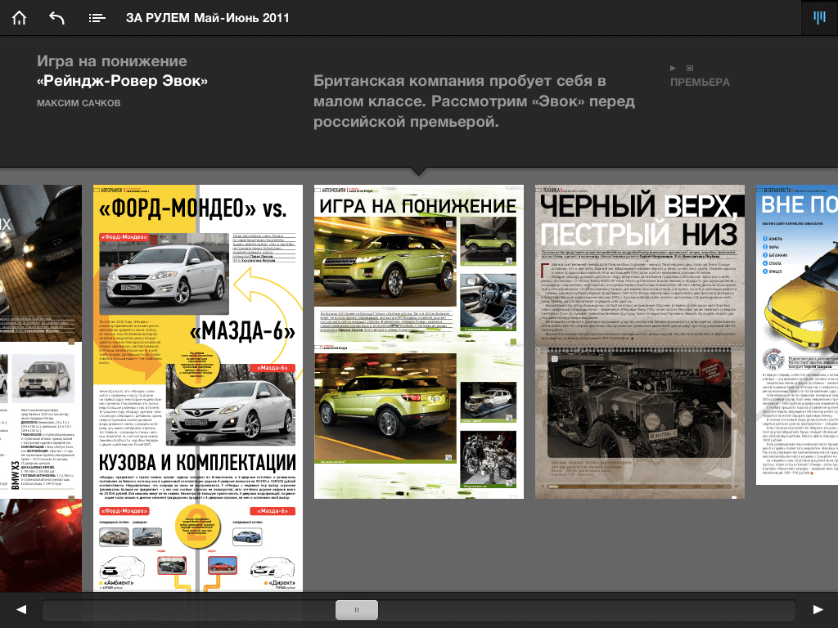Click the right arrow on the bottom scroll bar
Screen dimensions: 838x628
pyautogui.click(x=818, y=609)
